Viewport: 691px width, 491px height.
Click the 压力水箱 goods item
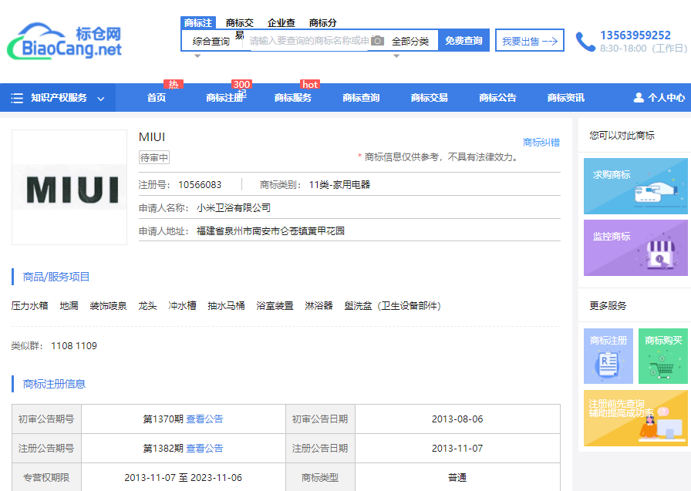tap(29, 305)
